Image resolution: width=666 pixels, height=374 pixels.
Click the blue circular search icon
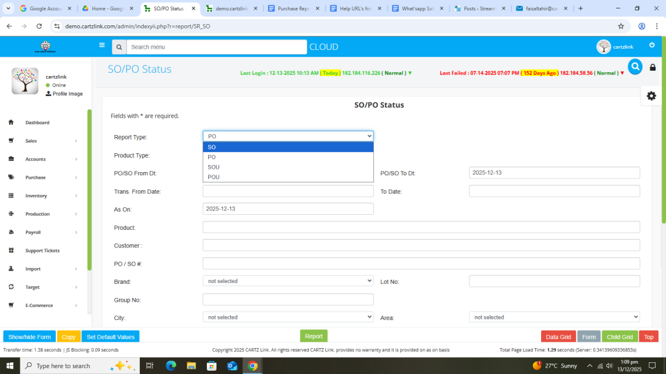click(x=635, y=67)
